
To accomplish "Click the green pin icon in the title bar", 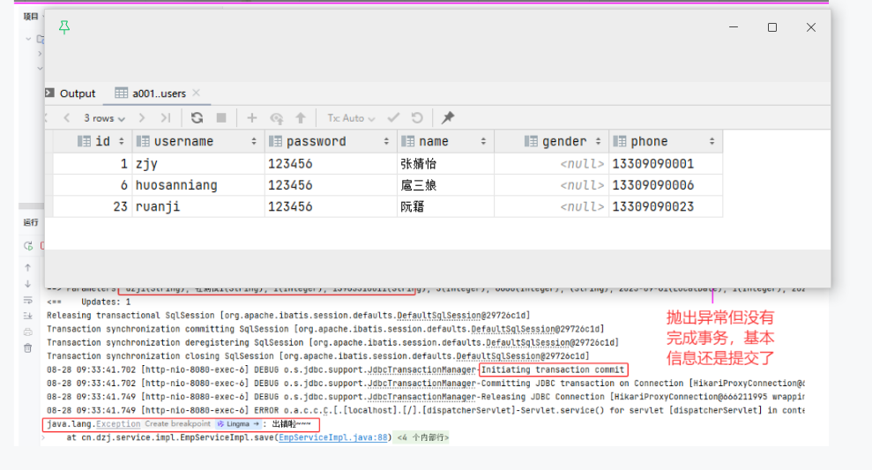I will 64,27.
